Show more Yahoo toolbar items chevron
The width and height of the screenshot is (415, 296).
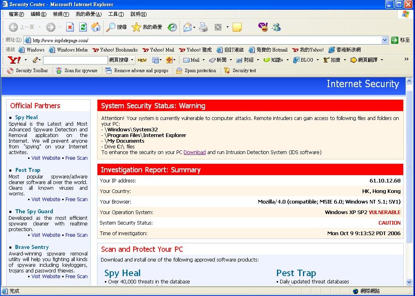pos(406,59)
